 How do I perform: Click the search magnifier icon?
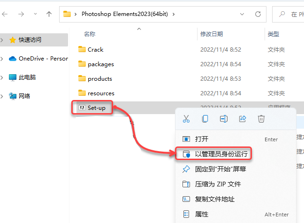[x=282, y=14]
